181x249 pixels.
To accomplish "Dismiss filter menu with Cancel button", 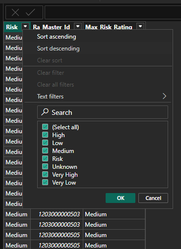I will point(153,198).
